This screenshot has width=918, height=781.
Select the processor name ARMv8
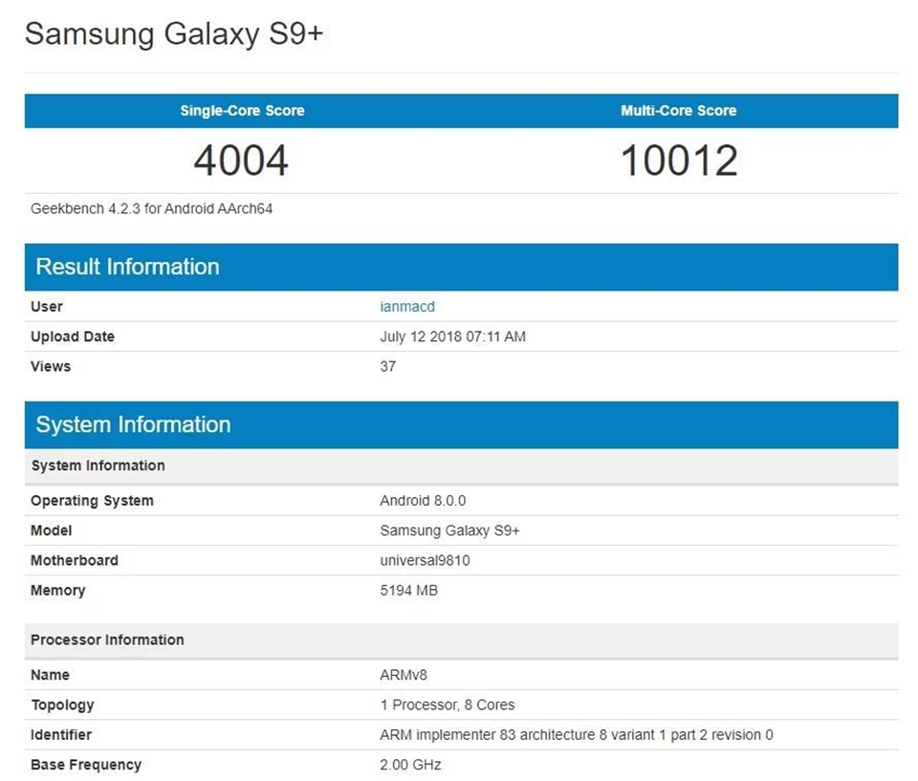coord(404,675)
